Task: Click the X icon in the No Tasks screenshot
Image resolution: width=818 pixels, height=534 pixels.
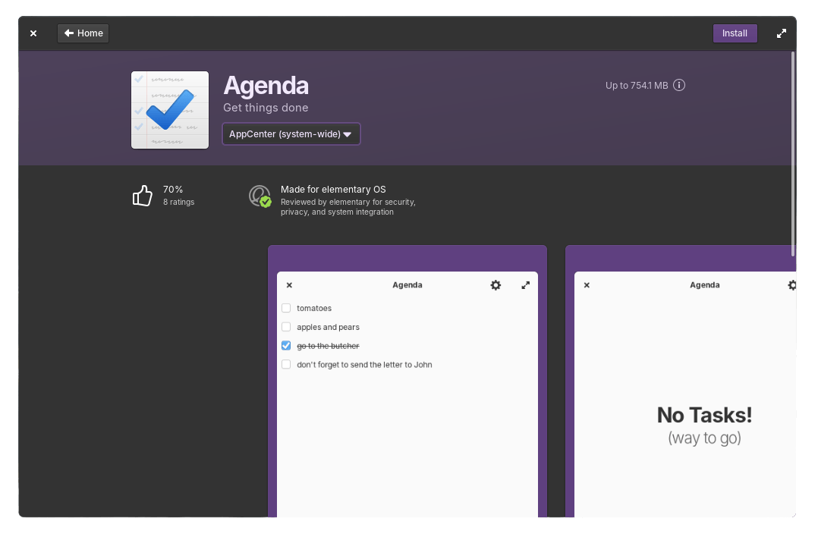Action: click(x=587, y=285)
